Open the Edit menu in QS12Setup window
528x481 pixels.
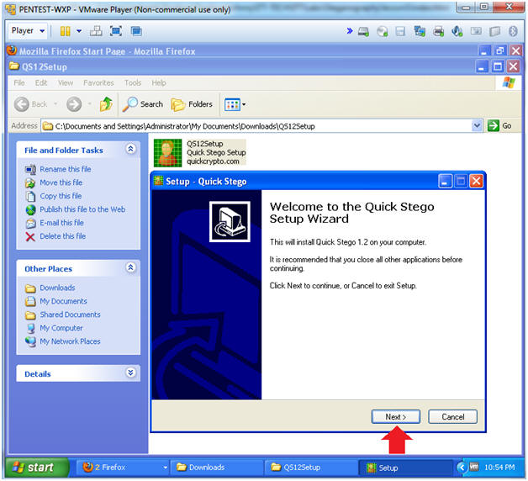[x=41, y=83]
